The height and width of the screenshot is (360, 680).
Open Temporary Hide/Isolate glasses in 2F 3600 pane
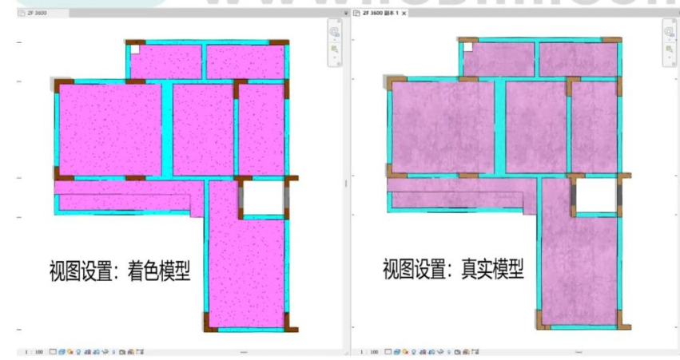point(105,352)
